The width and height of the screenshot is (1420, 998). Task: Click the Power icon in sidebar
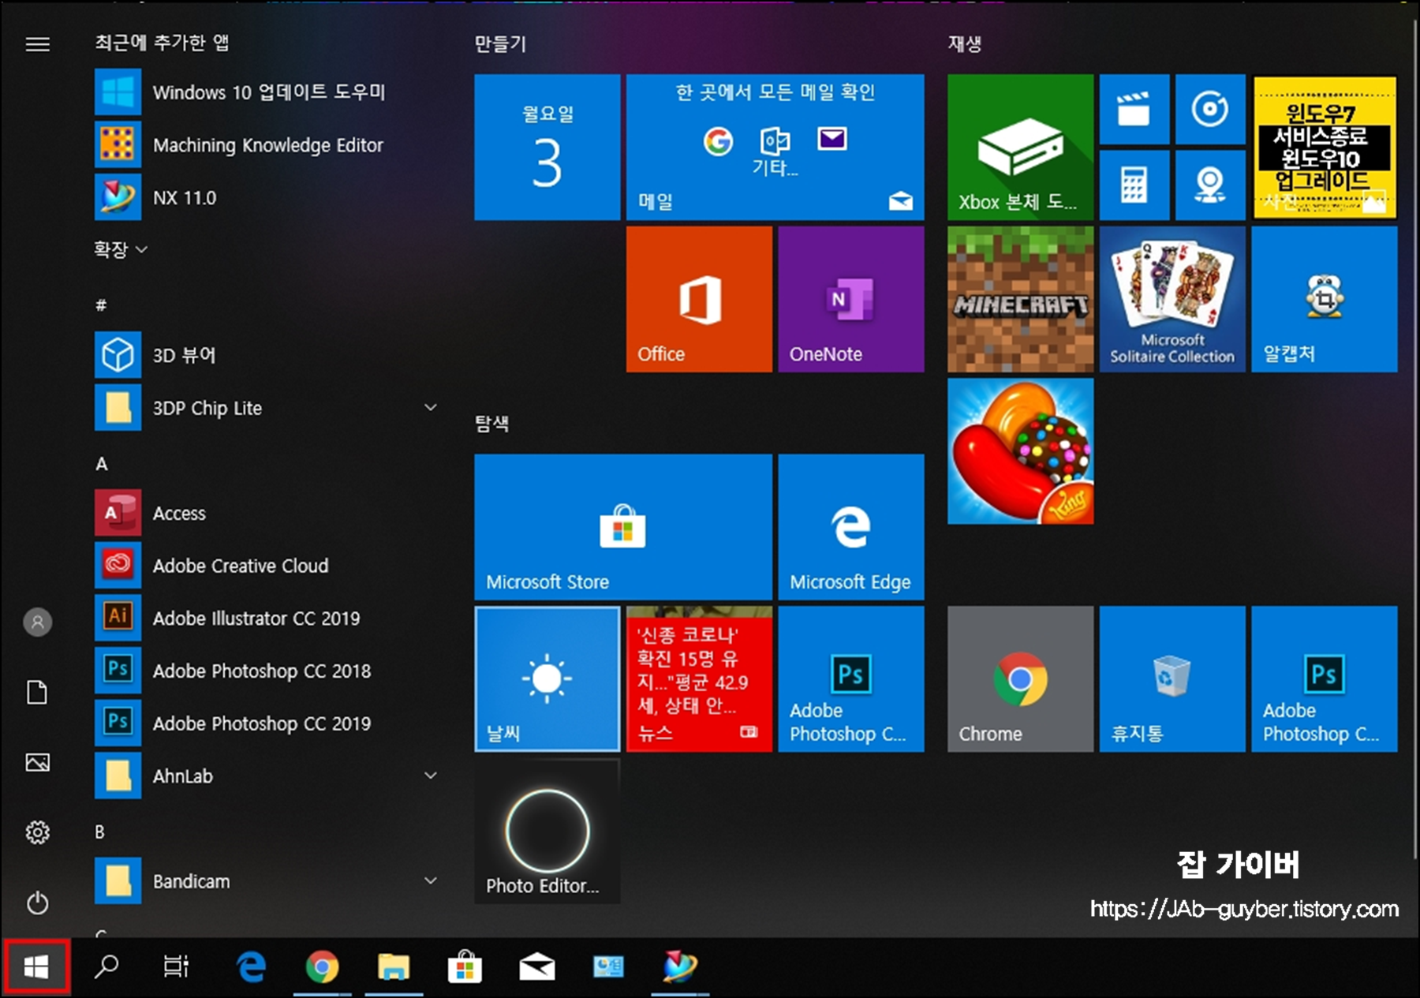click(37, 903)
